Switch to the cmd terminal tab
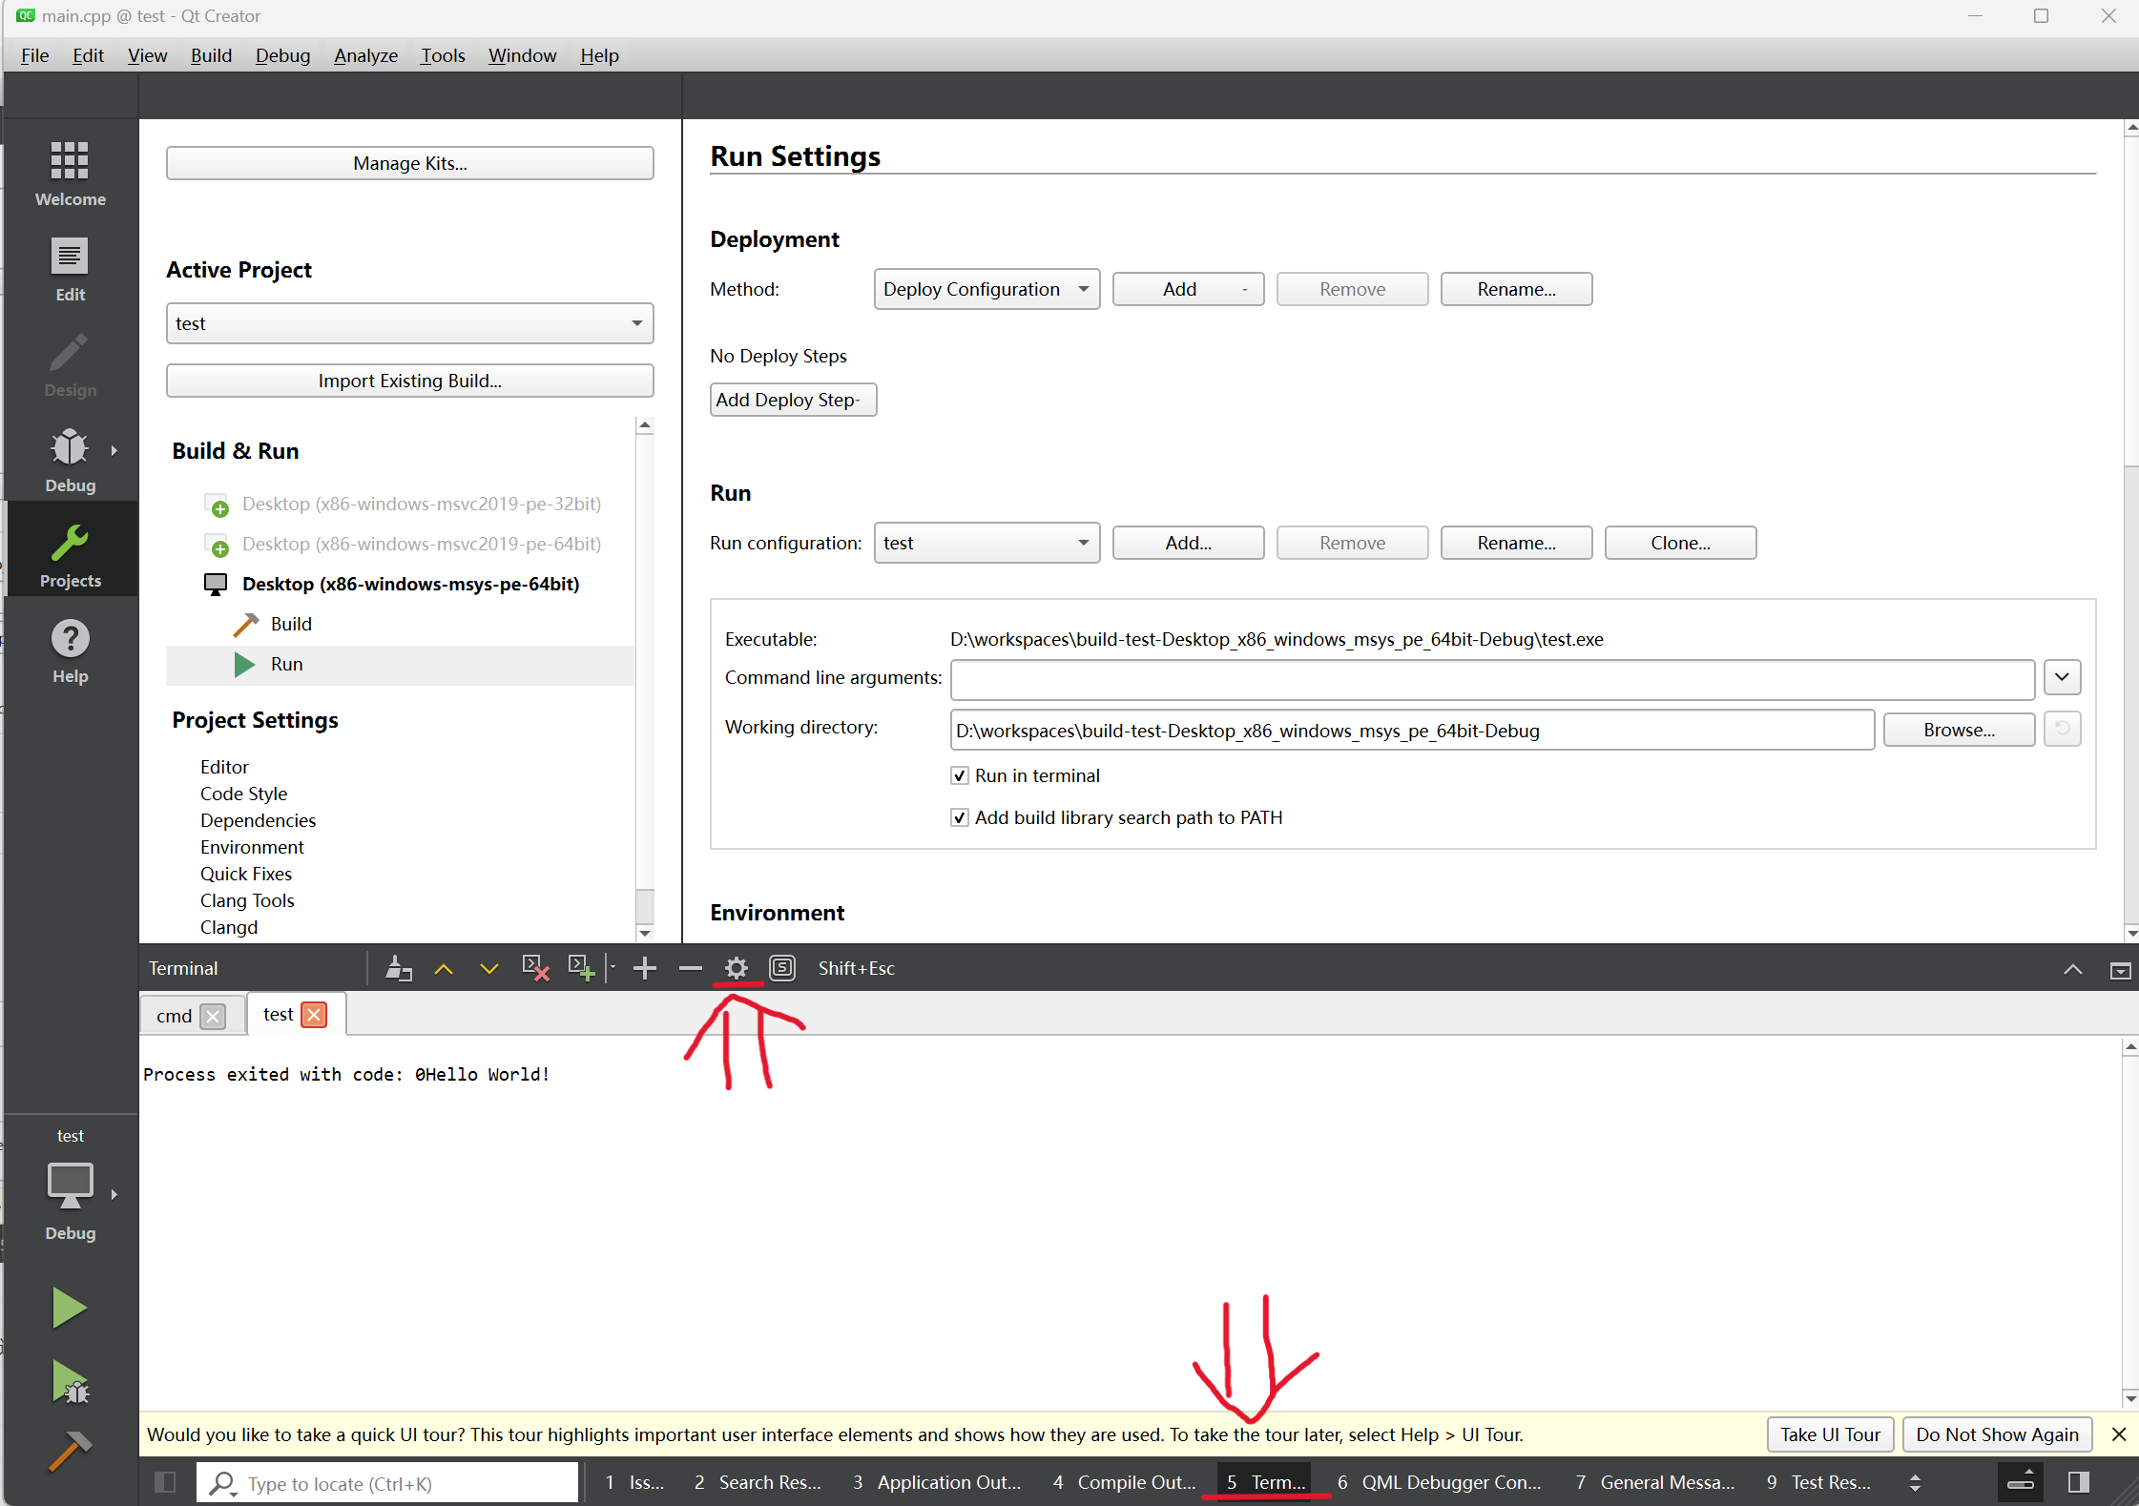Screen dimensions: 2139x1506 coord(175,1016)
